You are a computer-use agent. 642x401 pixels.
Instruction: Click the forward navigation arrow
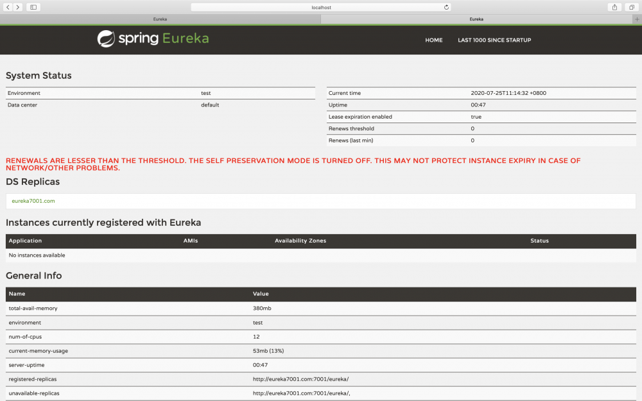point(17,7)
